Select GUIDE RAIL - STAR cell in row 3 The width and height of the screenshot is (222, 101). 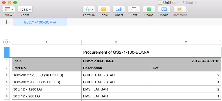(x=116, y=75)
